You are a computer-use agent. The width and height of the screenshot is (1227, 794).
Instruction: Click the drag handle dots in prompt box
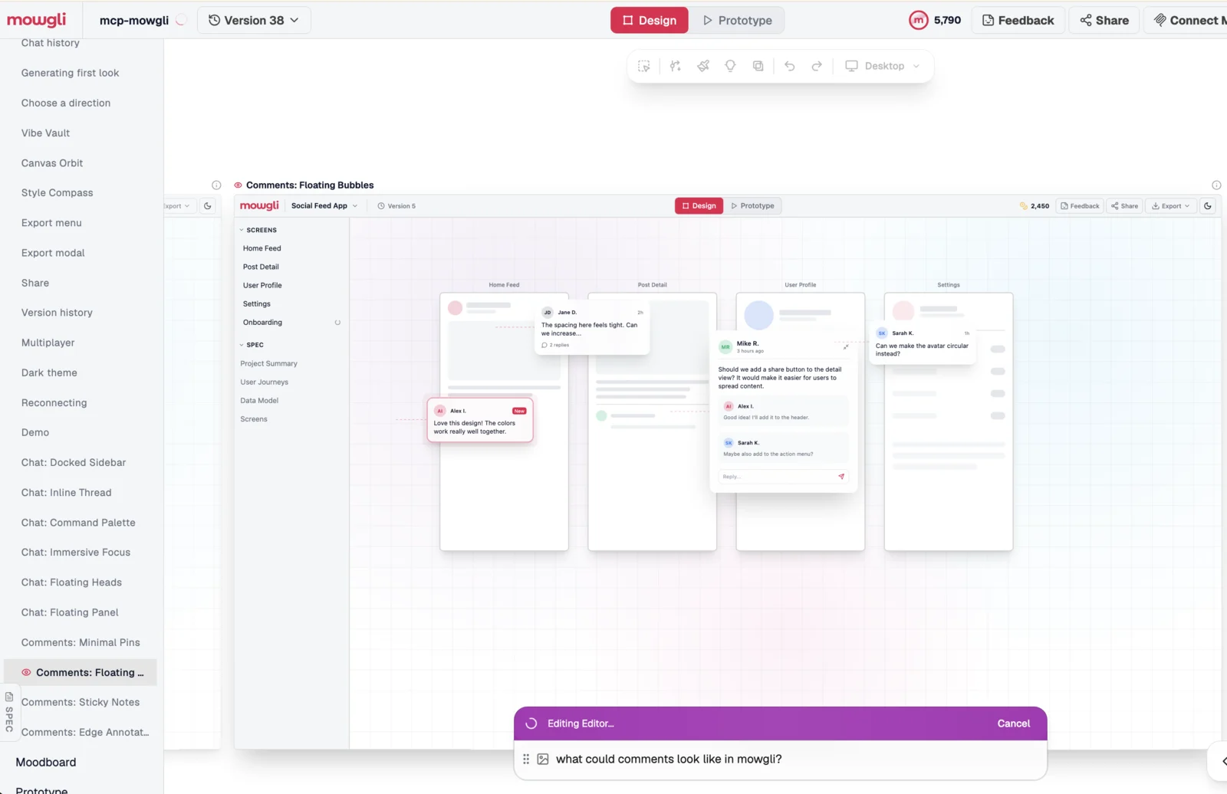pos(526,759)
